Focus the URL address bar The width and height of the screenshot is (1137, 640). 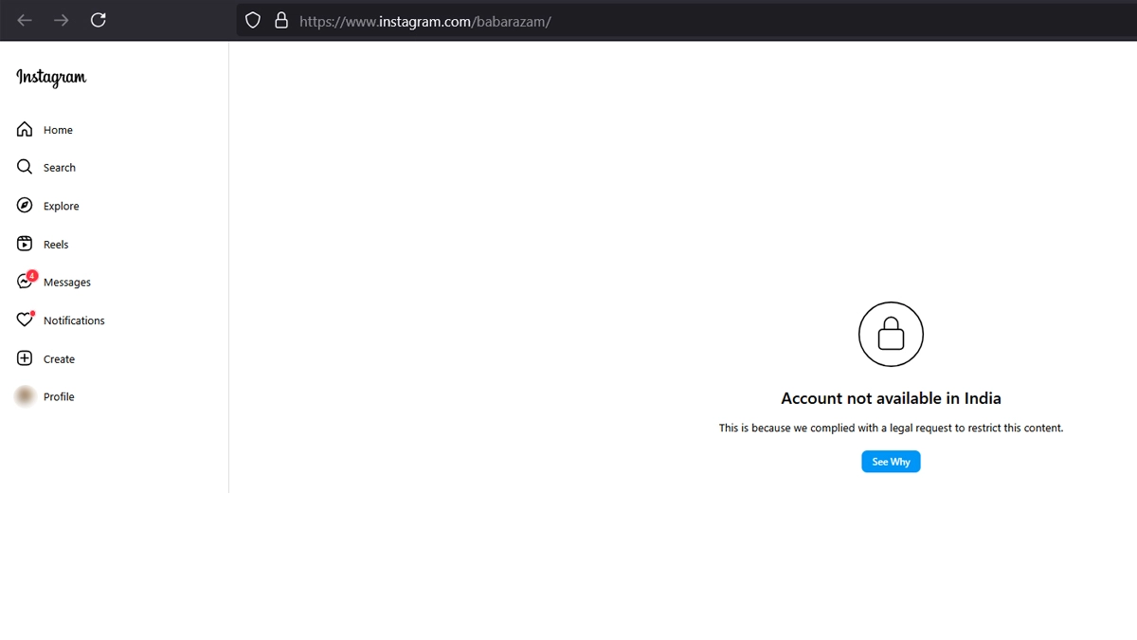663,21
